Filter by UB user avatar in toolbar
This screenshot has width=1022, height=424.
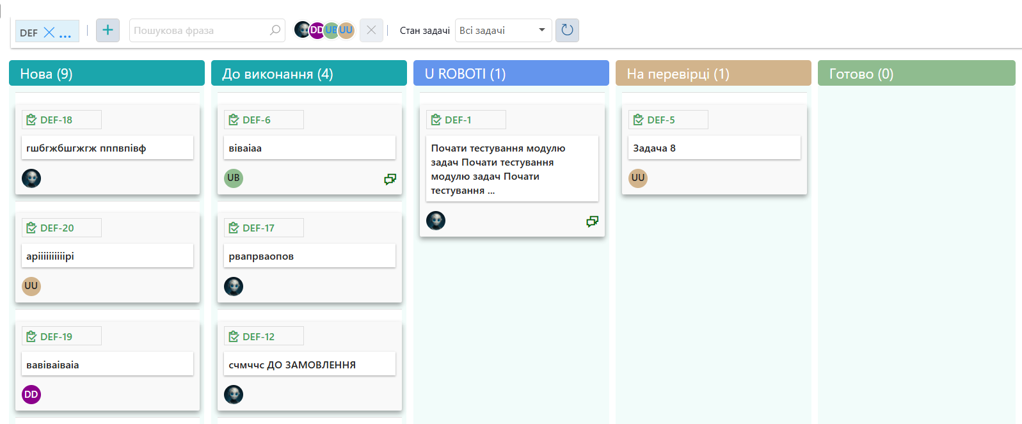[331, 30]
